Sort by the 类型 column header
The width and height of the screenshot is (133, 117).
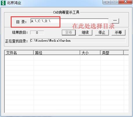click(x=112, y=53)
